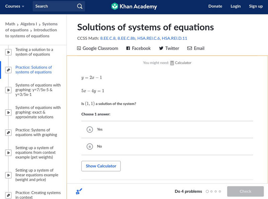Share via the Google Classroom icon

[x=79, y=48]
